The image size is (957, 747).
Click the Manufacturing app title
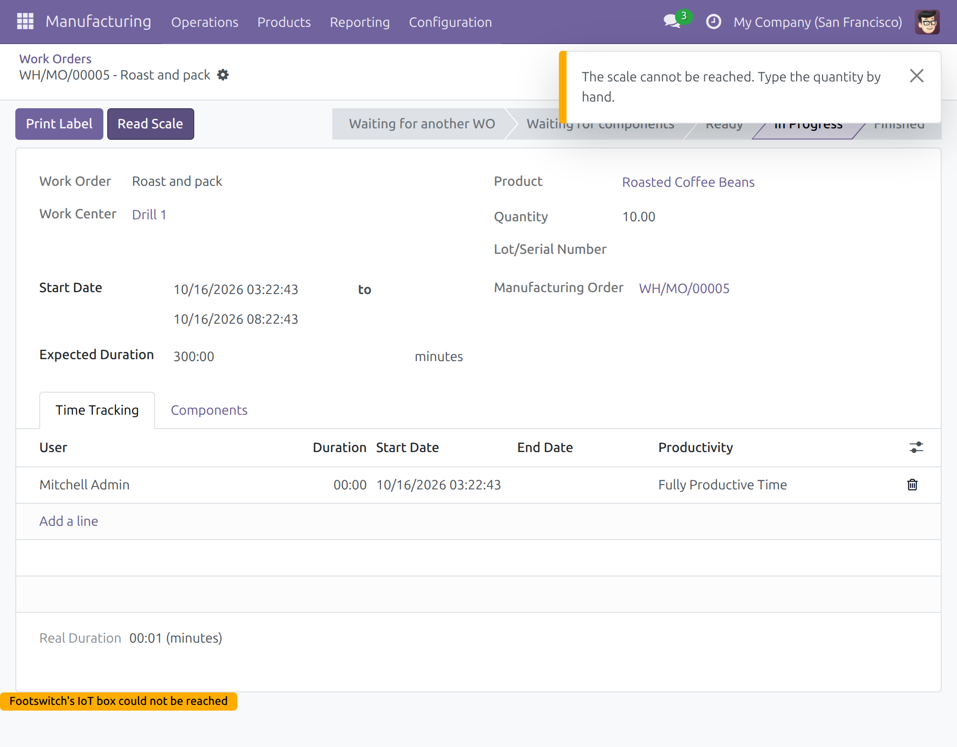click(98, 22)
